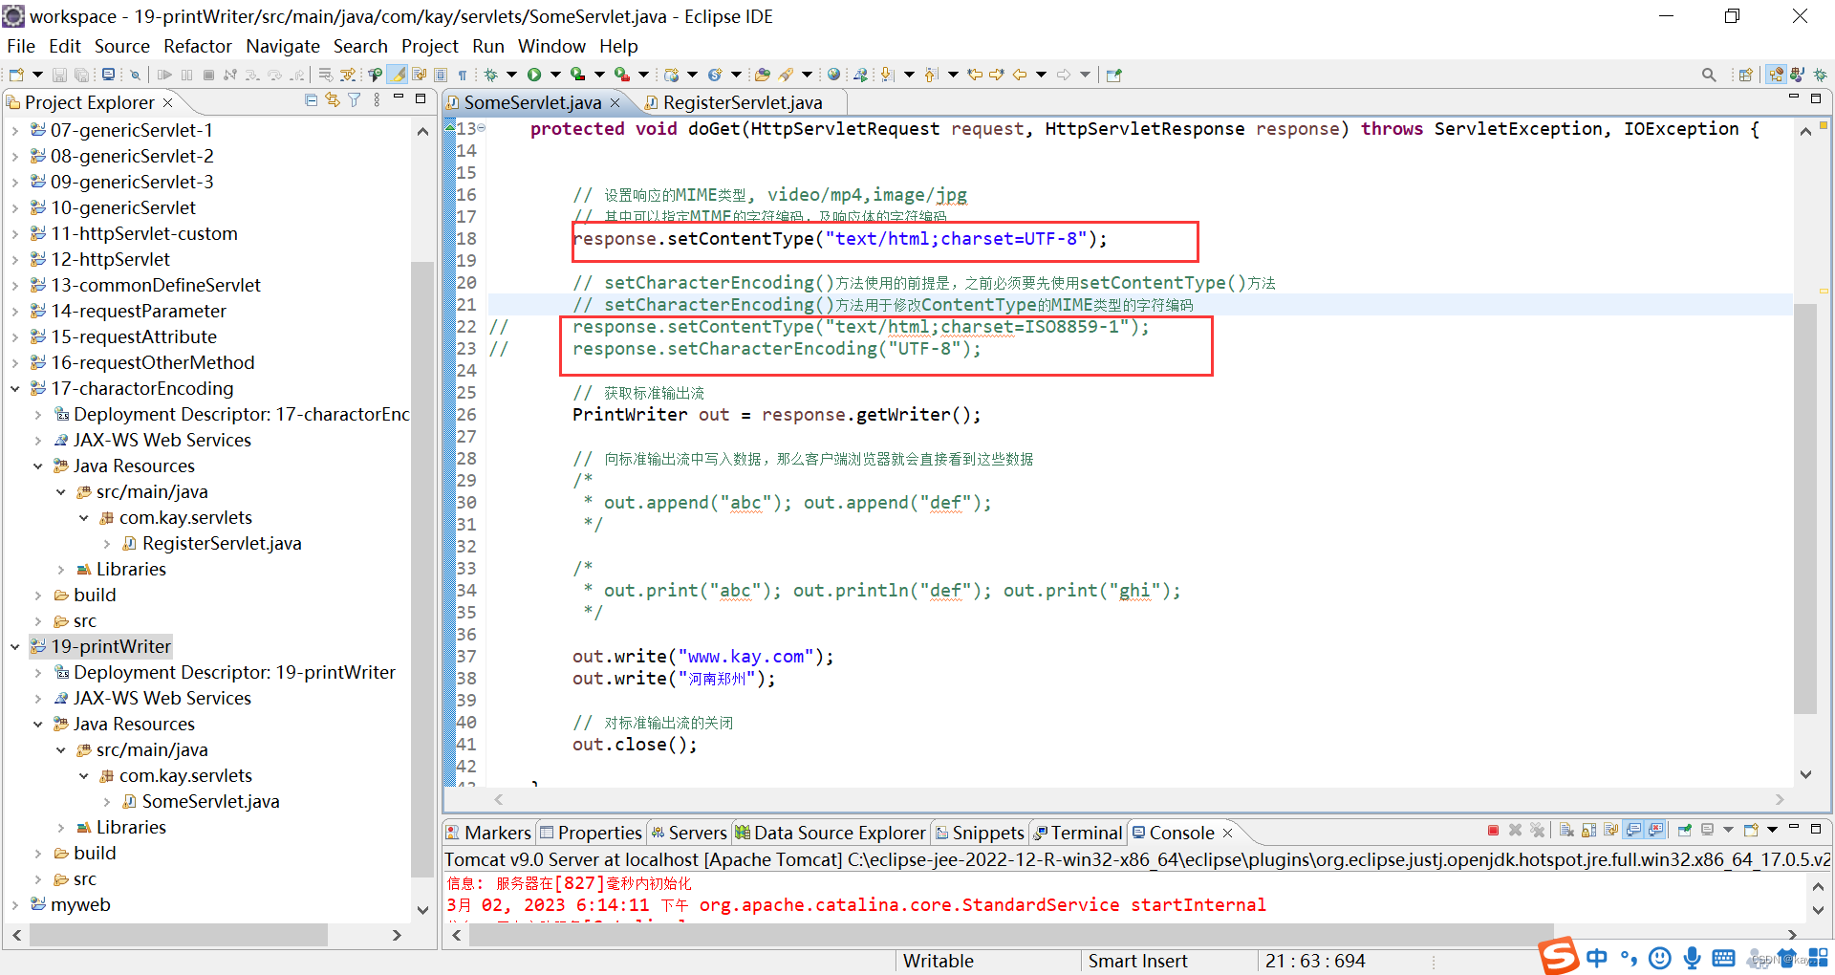Click the Back navigation arrow icon
Screen dimensions: 1835x975
(x=1020, y=75)
